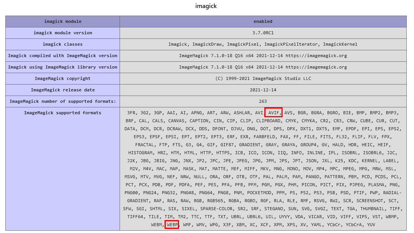Click the "enabled" header cell
Viewport: 414px width, 233px height.
tap(263, 21)
